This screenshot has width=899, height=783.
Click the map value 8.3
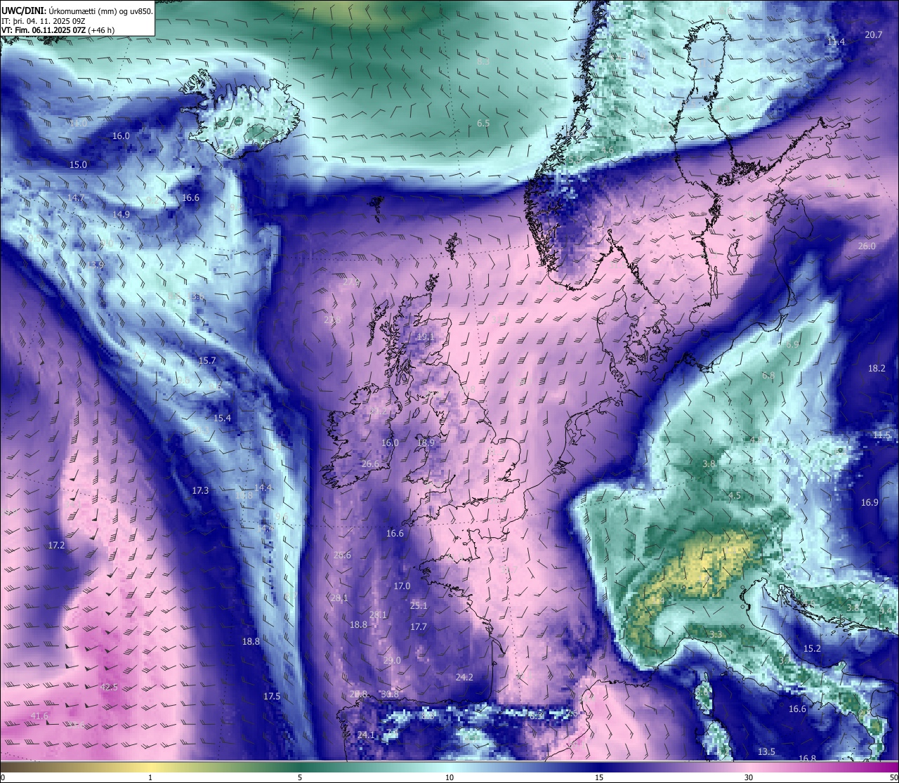(x=483, y=62)
